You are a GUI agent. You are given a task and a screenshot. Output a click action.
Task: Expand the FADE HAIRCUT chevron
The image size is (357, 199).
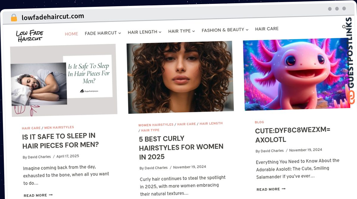pos(120,33)
